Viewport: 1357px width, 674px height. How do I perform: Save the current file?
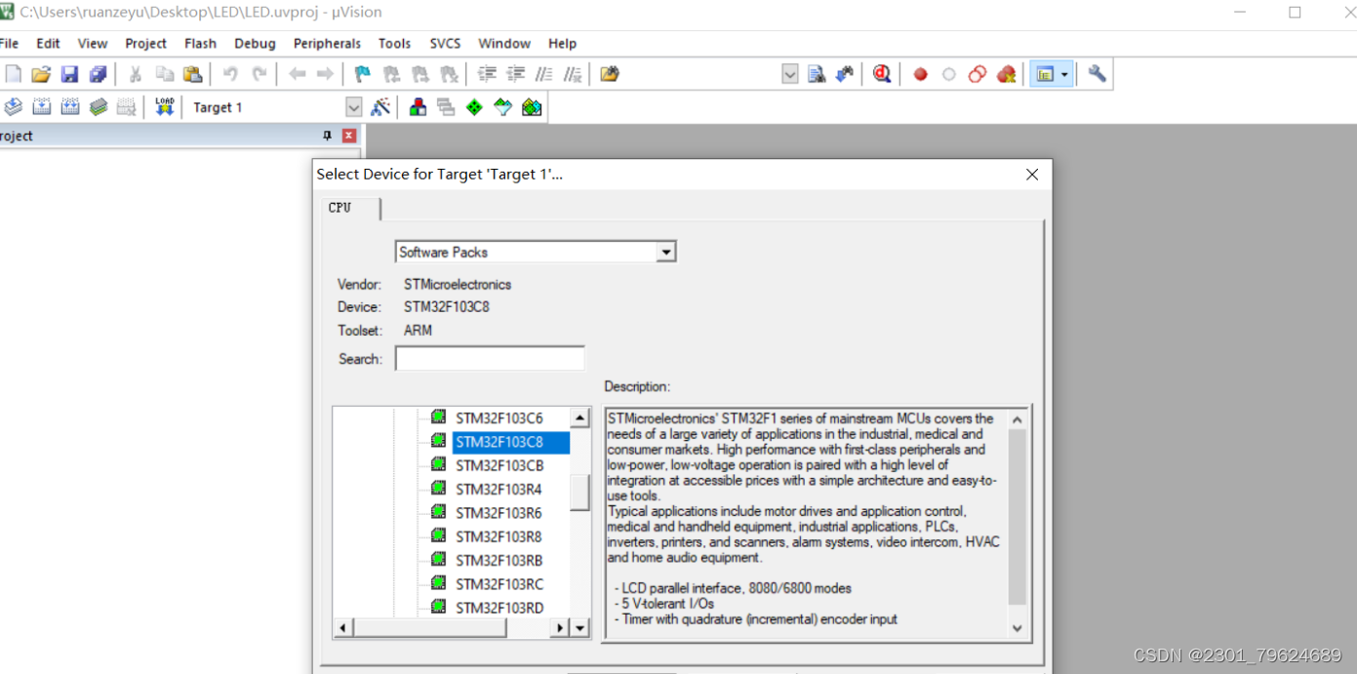click(69, 74)
